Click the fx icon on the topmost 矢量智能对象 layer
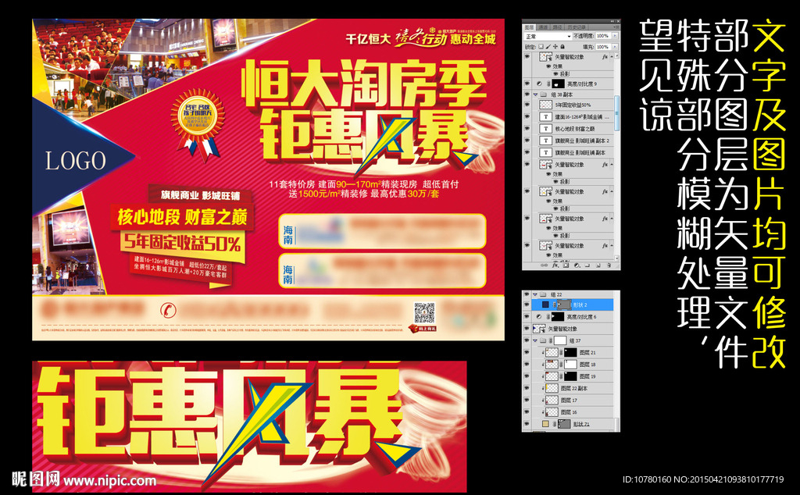Screen dimensions: 800x495 click(605, 56)
